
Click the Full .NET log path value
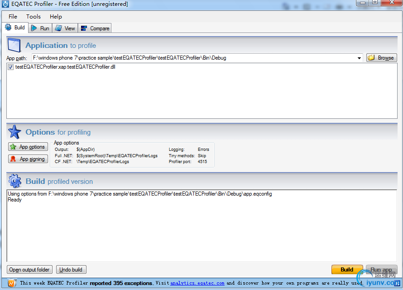[x=117, y=156]
